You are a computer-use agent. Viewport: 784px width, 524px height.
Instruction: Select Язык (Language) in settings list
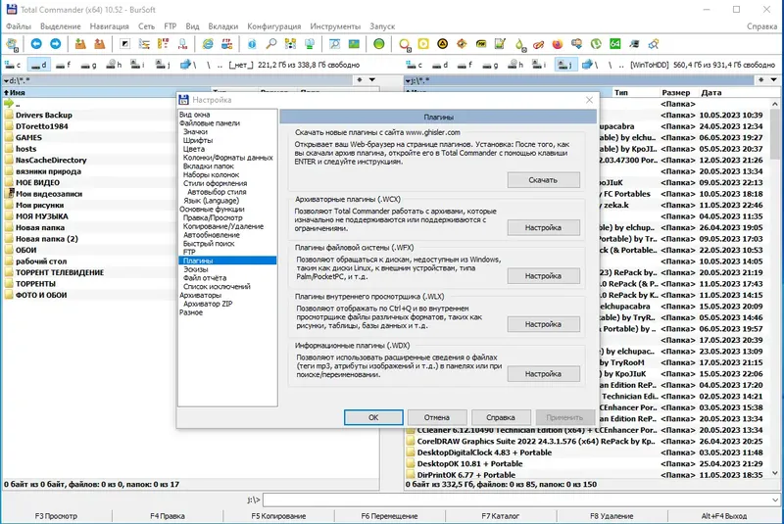[x=211, y=201]
